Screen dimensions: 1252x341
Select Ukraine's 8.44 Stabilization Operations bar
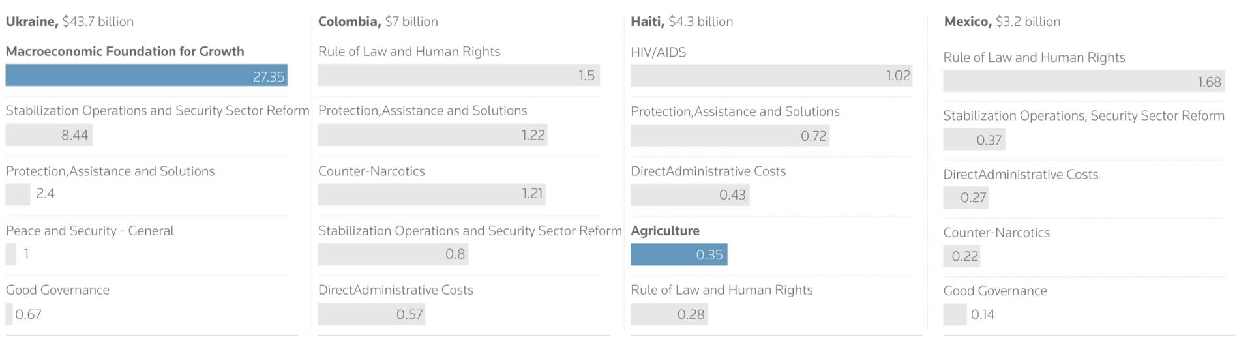coord(49,135)
